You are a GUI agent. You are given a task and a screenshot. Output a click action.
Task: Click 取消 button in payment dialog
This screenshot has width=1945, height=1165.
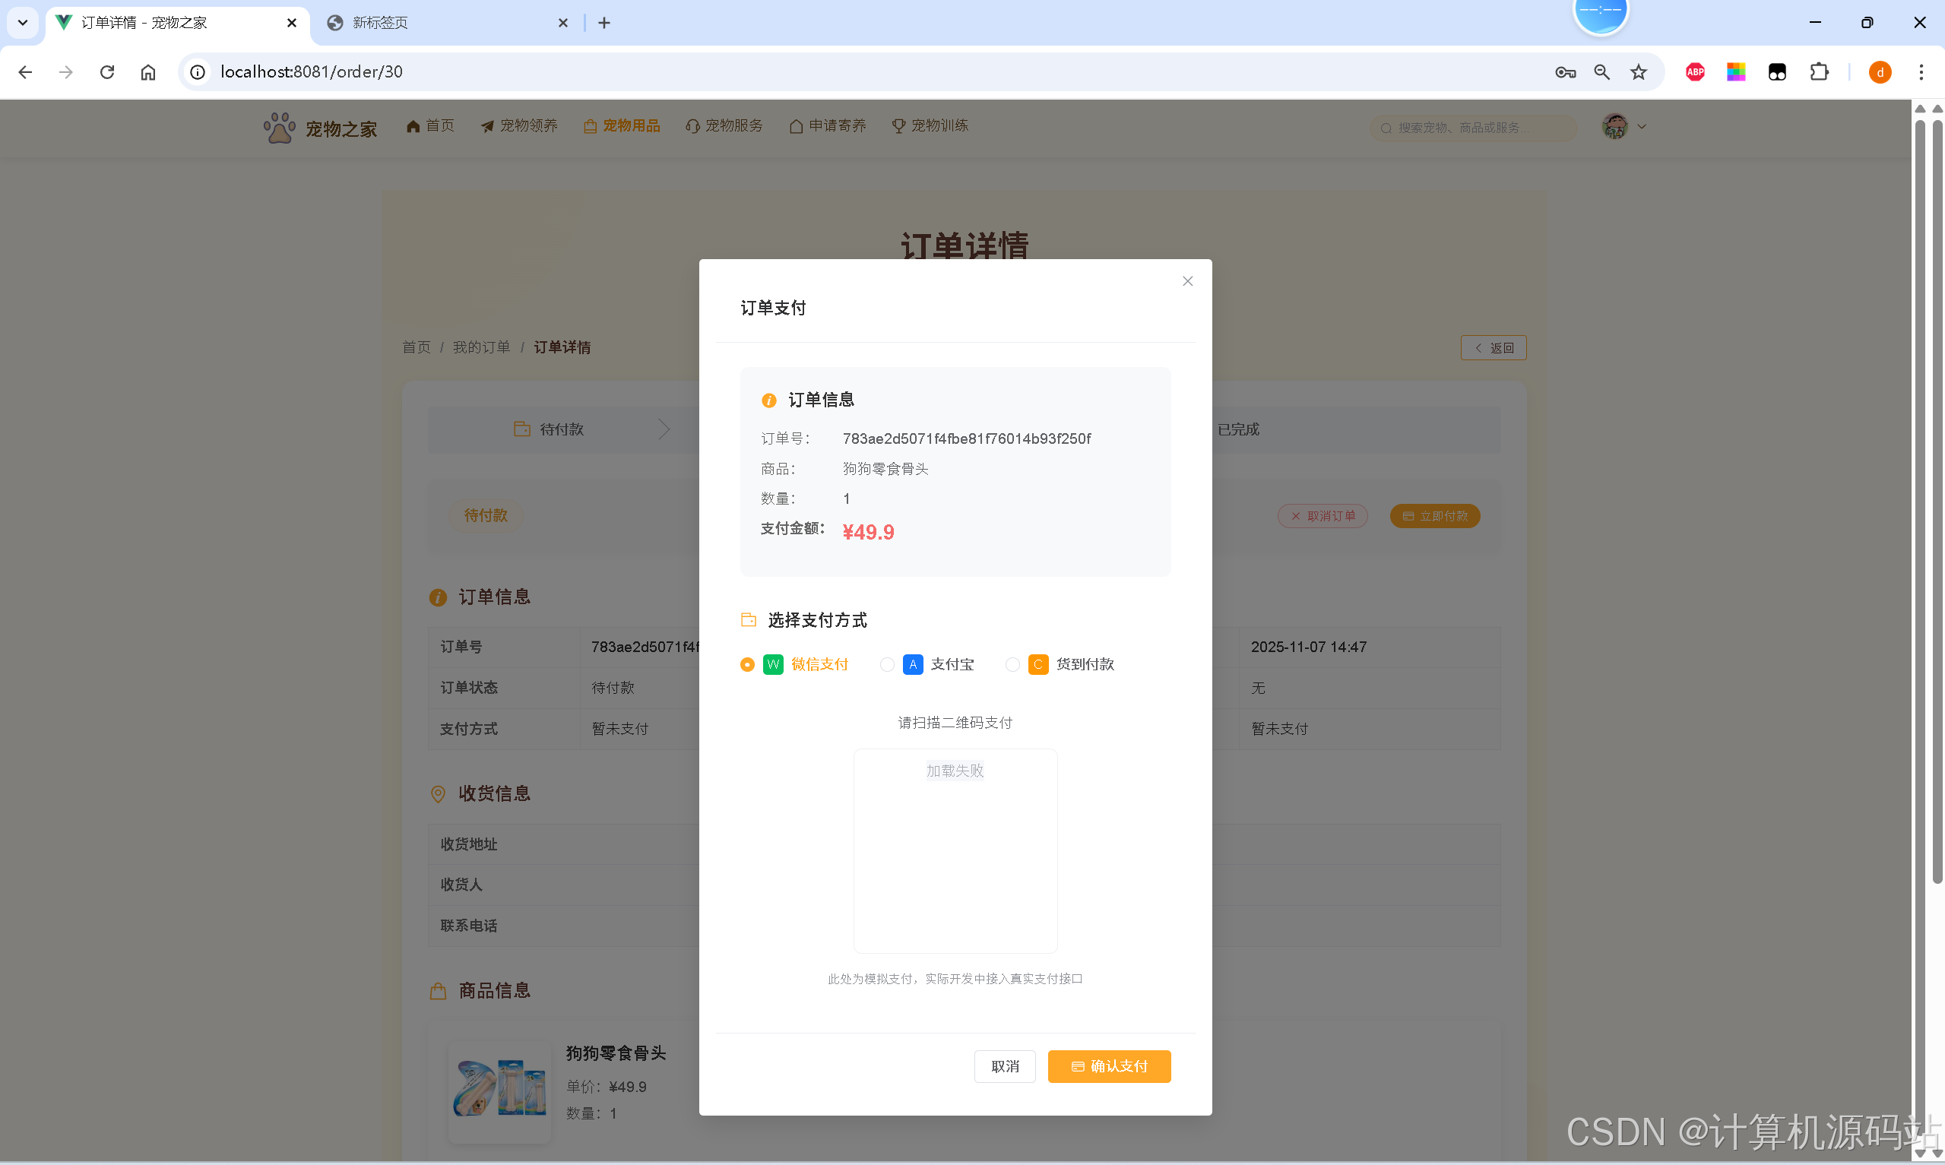(x=1005, y=1066)
